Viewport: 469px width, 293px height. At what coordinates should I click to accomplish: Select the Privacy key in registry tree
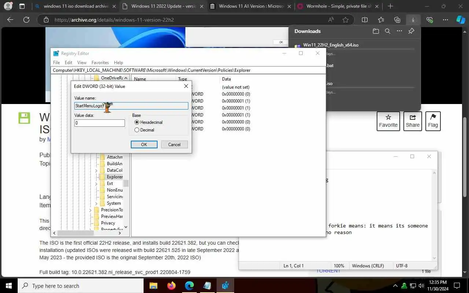[108, 223]
